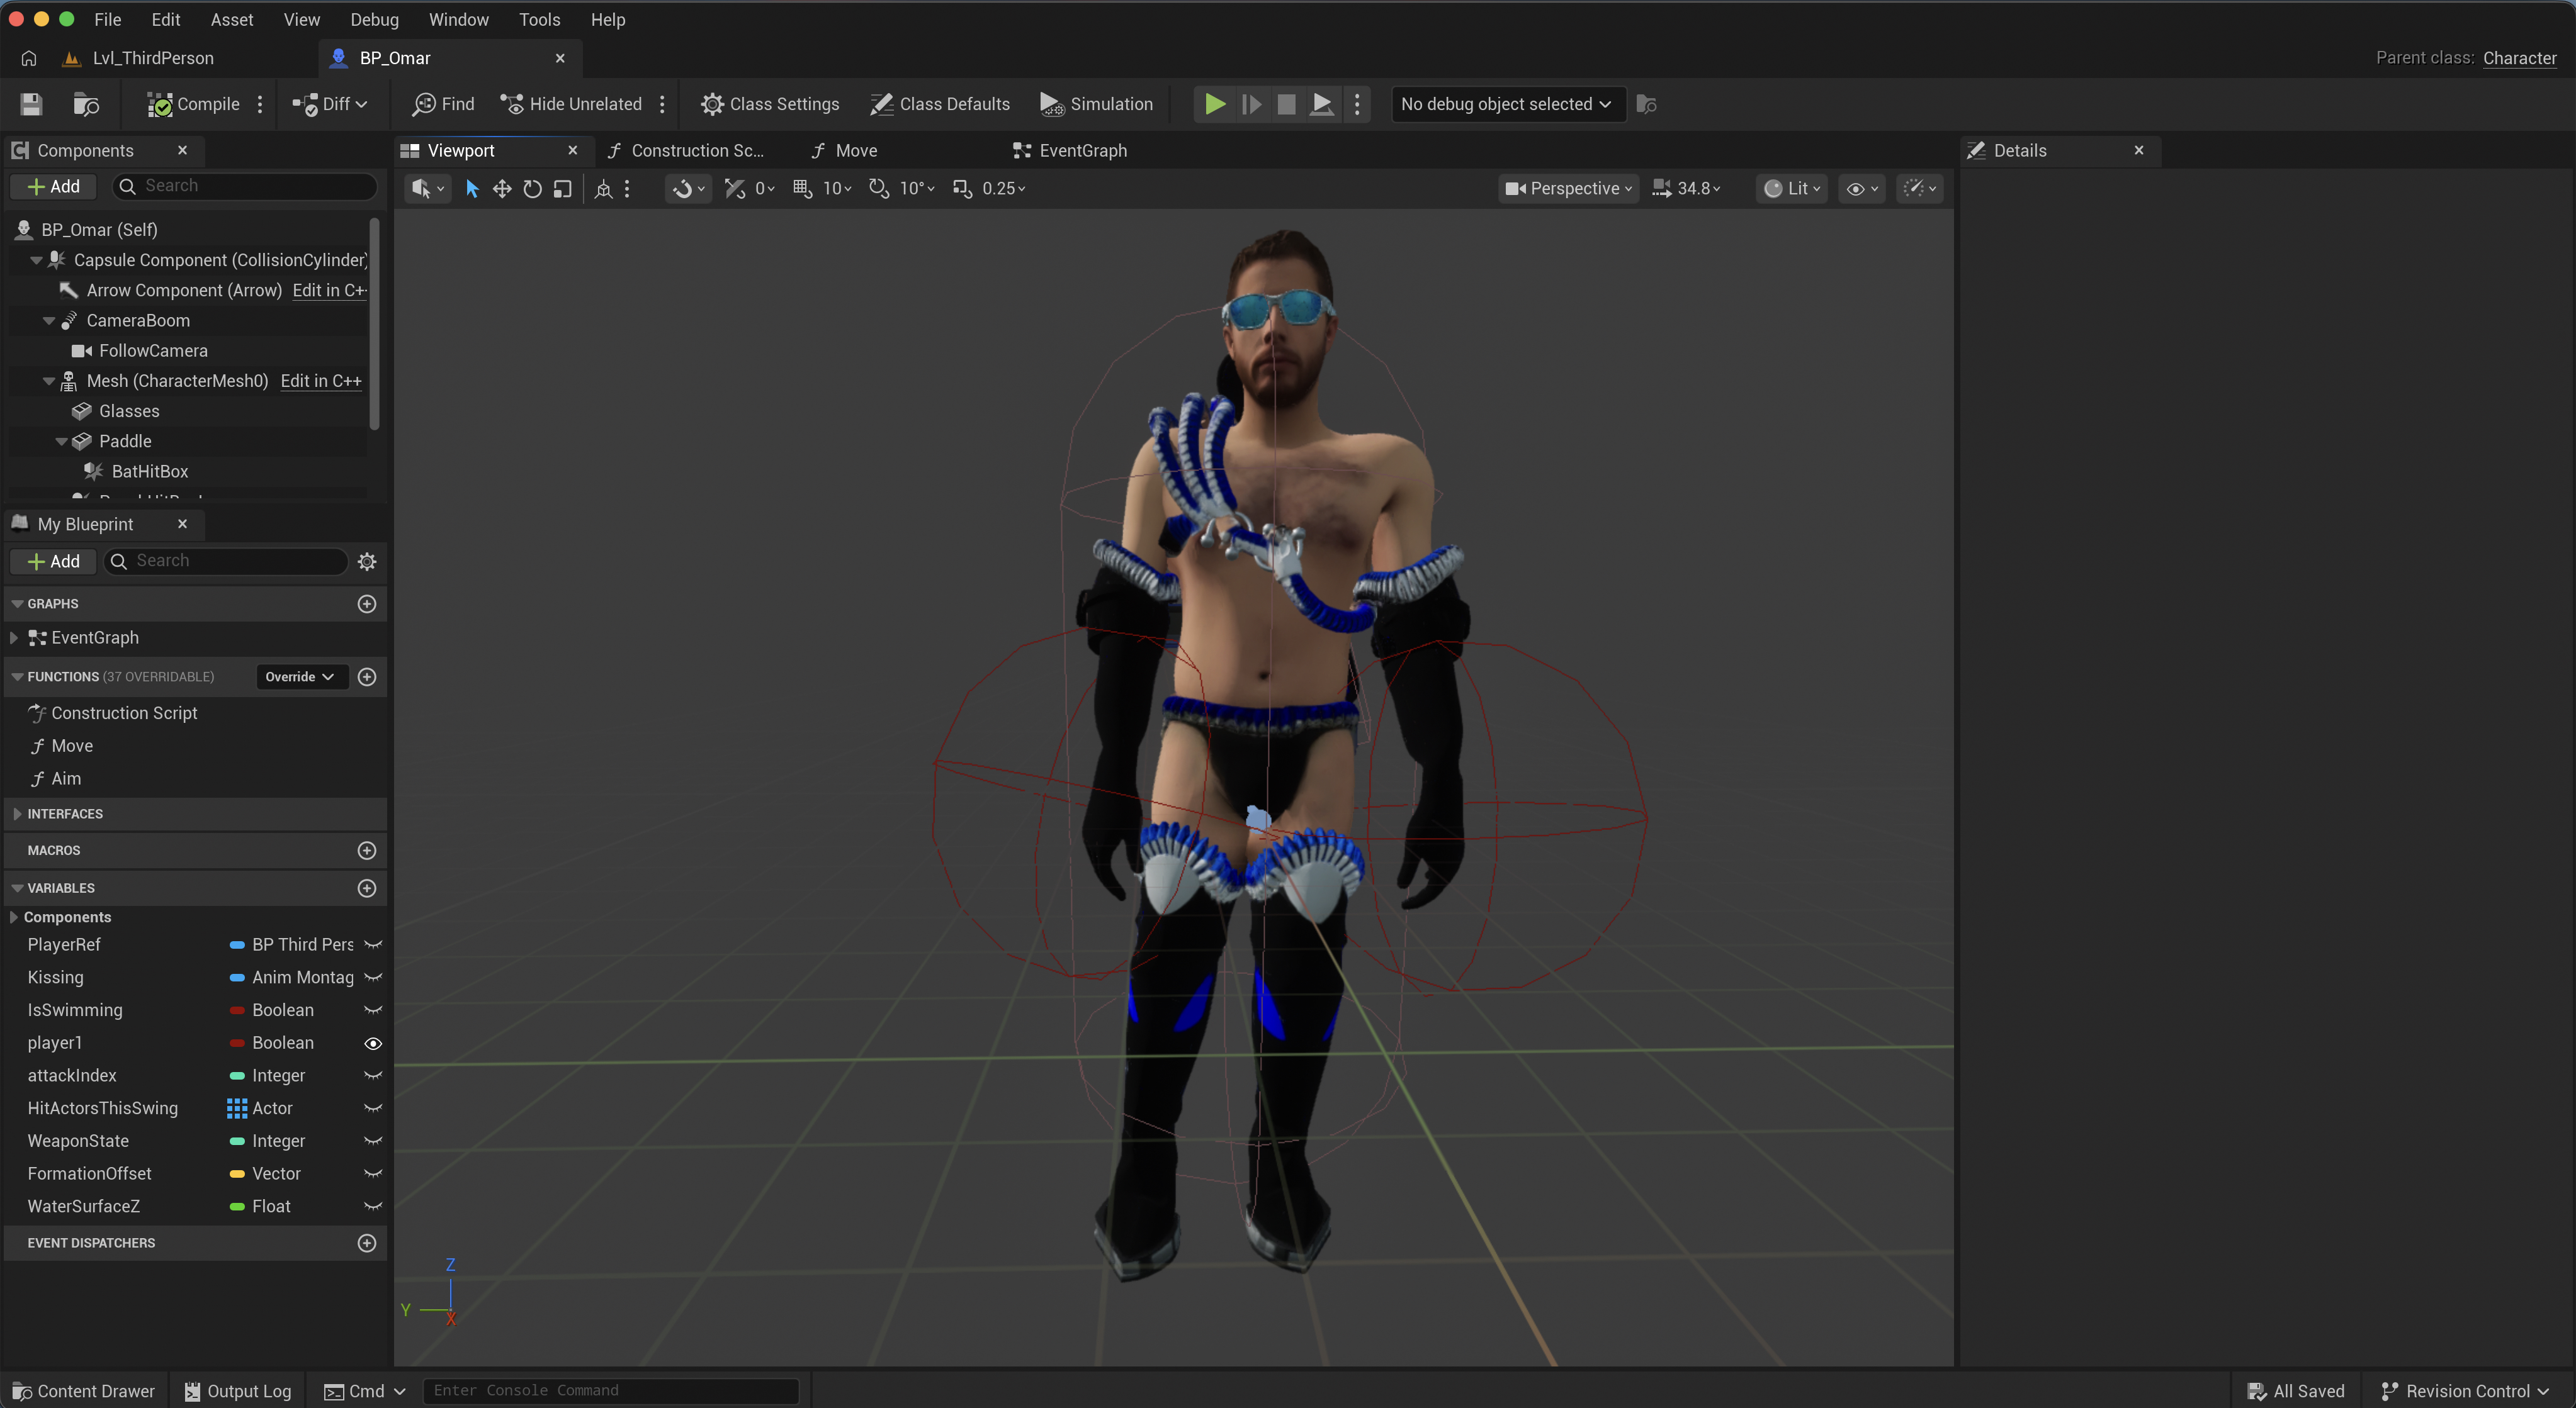Choose the Rotate tool

pos(532,189)
